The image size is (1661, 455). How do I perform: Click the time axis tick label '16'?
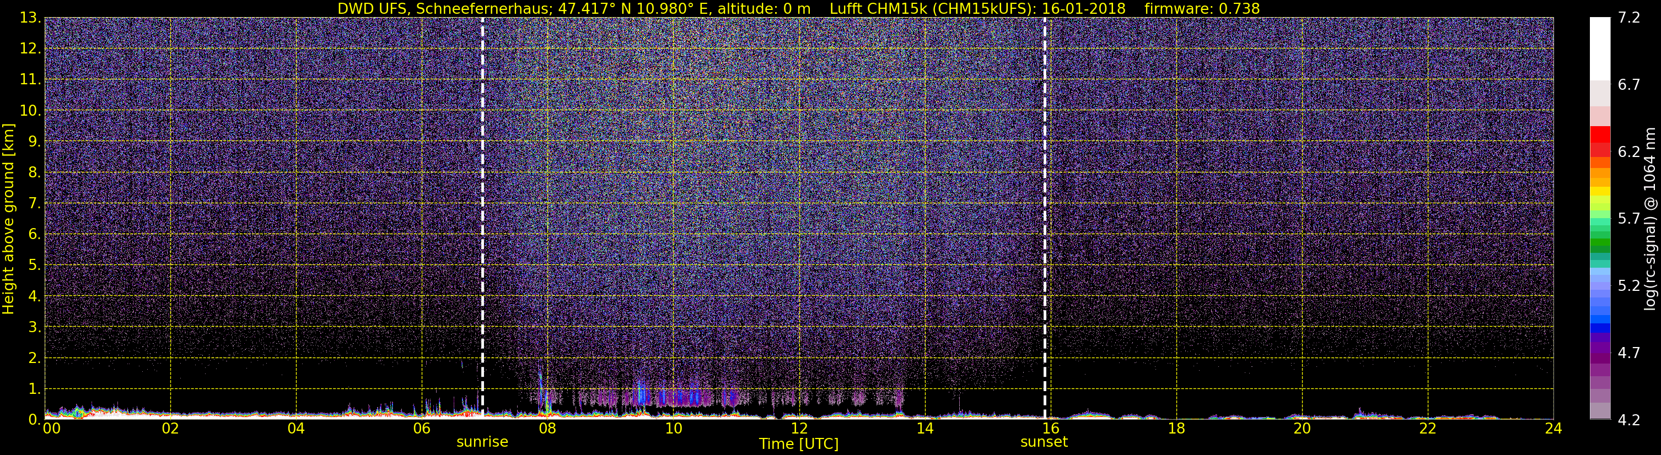click(1050, 429)
